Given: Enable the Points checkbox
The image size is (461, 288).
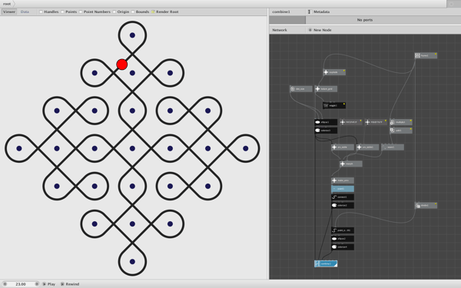Looking at the screenshot, I should pos(62,12).
